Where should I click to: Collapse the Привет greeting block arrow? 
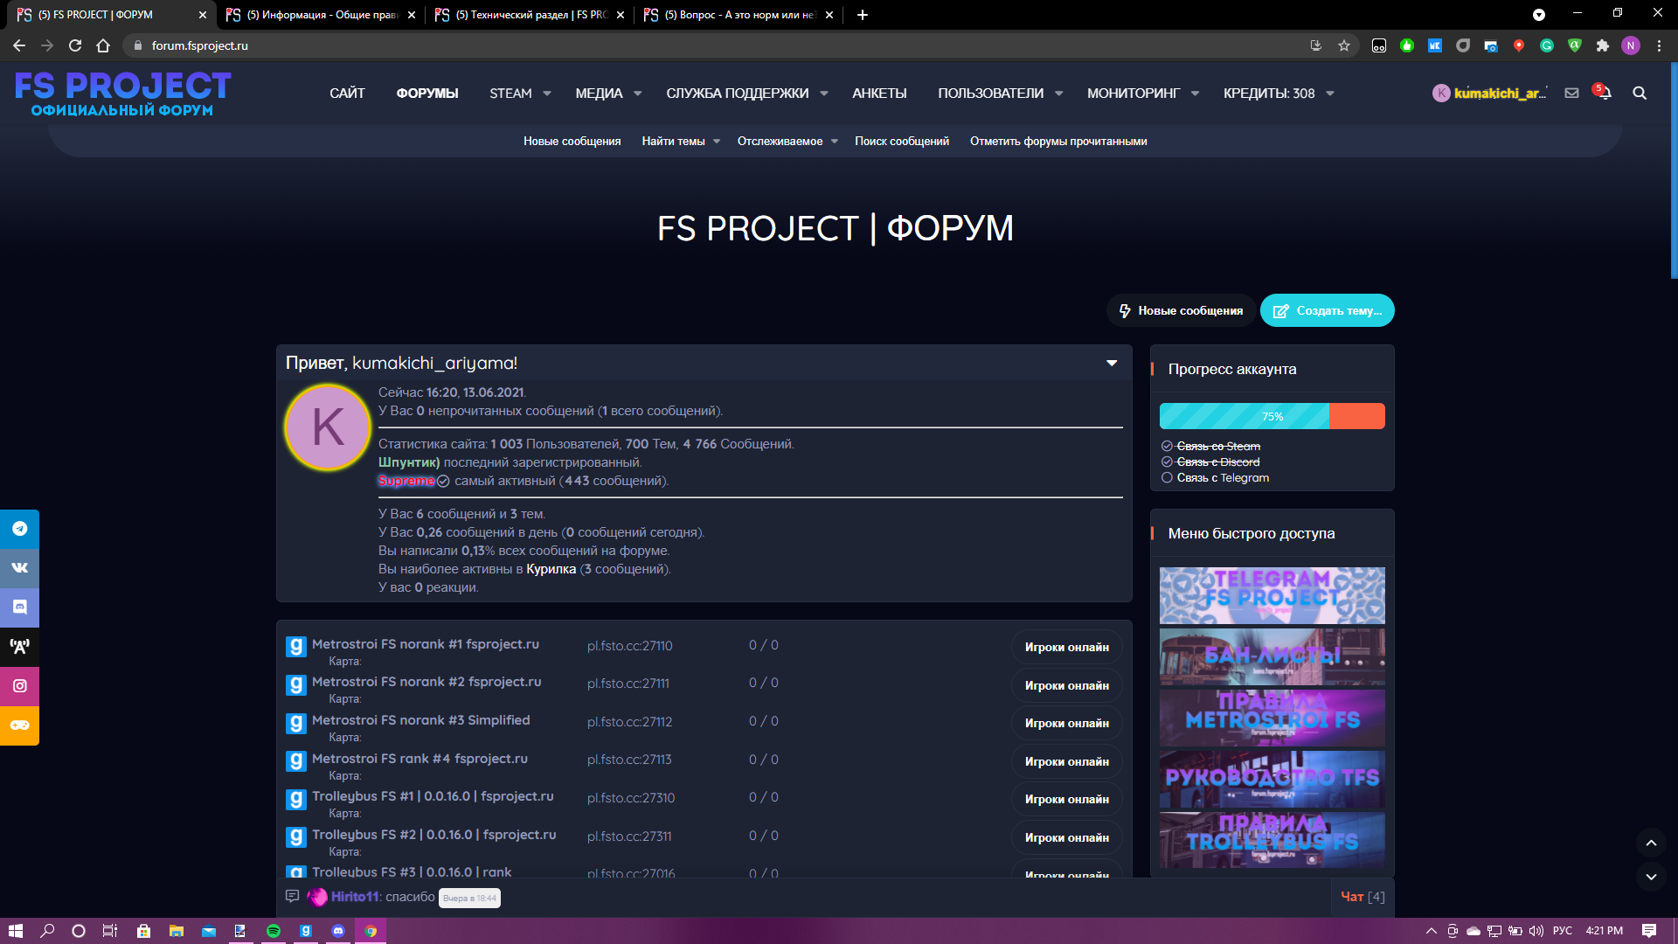(1112, 363)
